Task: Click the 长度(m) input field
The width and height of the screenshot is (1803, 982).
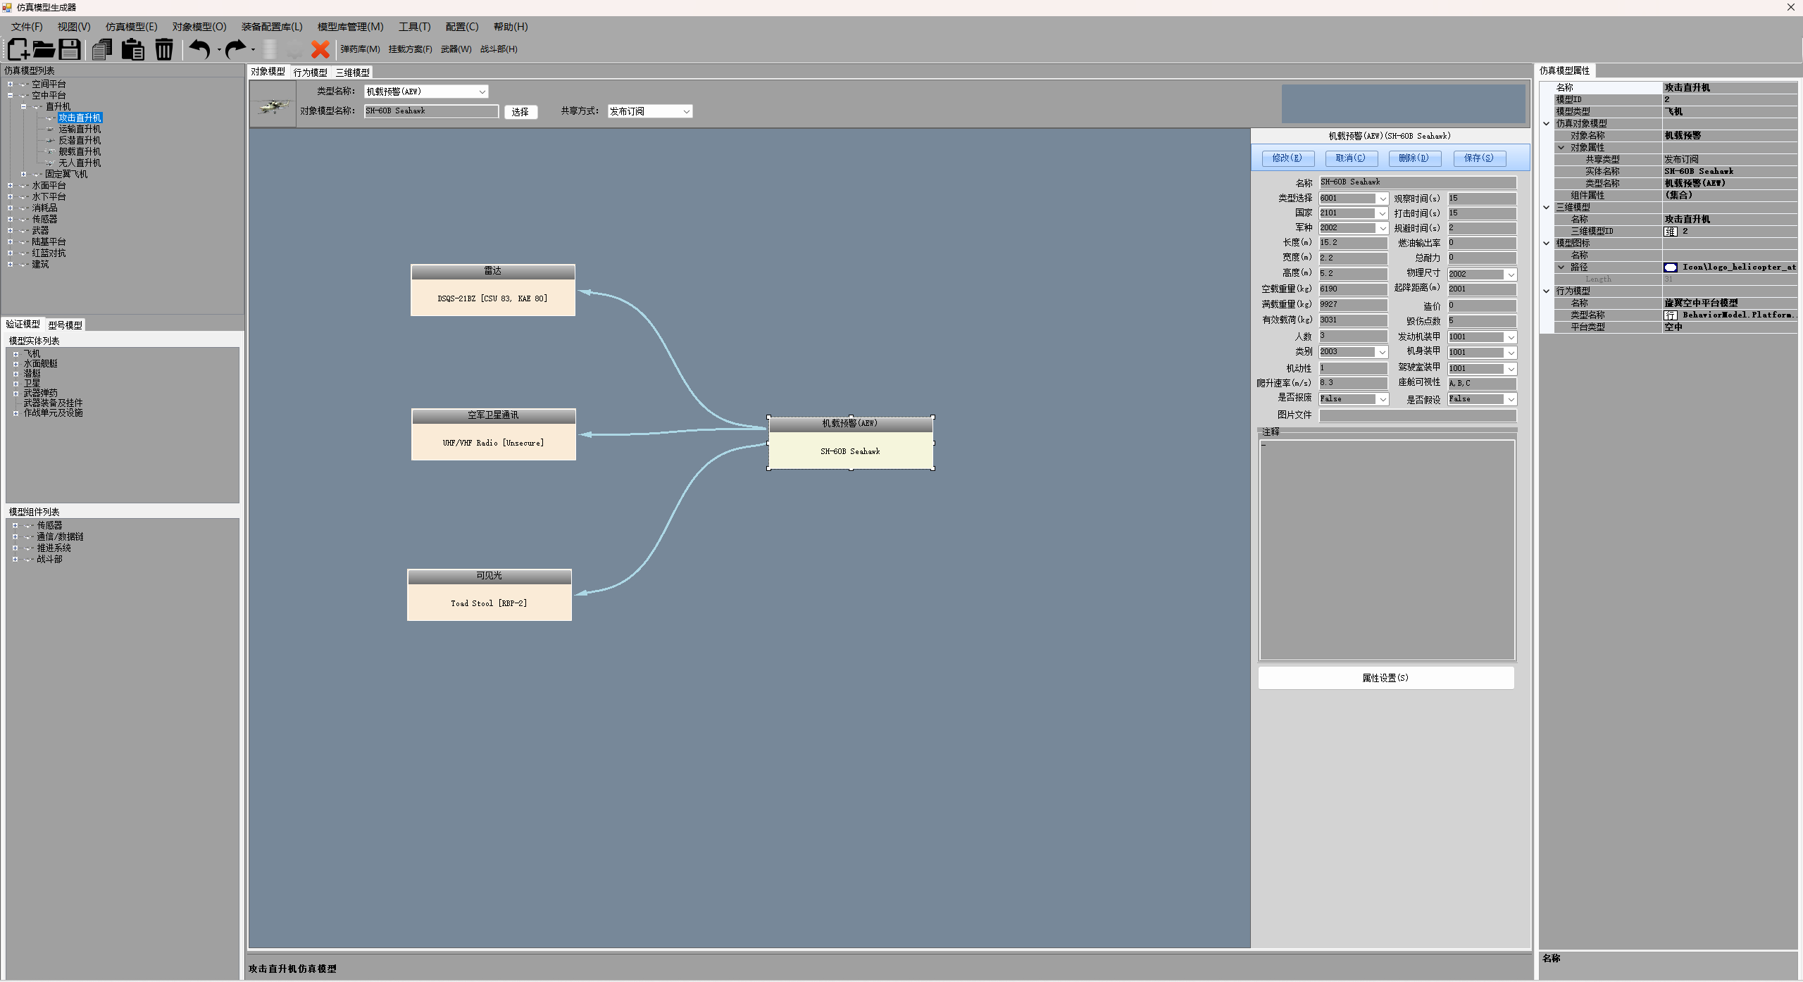Action: [x=1352, y=243]
